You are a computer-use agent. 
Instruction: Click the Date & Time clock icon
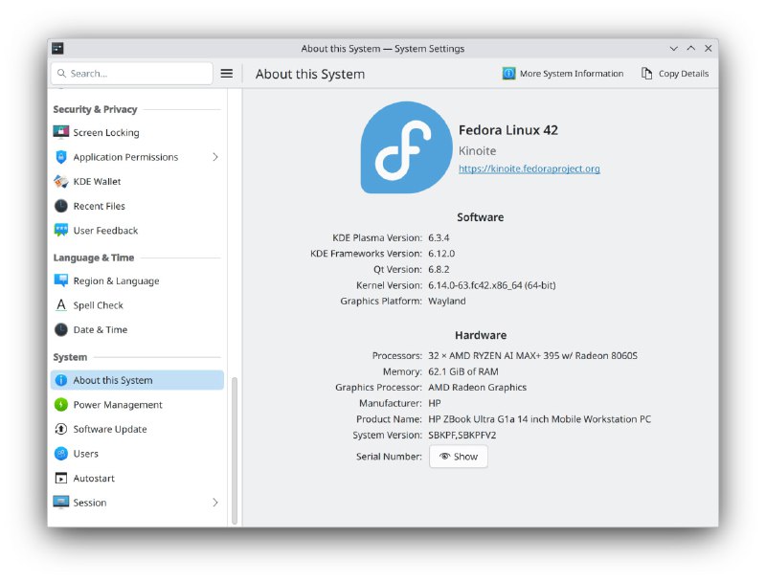coord(61,329)
